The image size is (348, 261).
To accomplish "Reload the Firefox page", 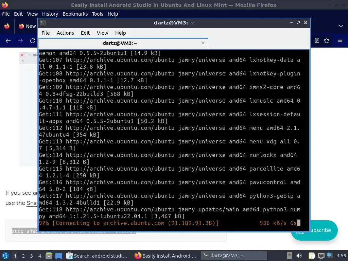I will tap(33, 41).
